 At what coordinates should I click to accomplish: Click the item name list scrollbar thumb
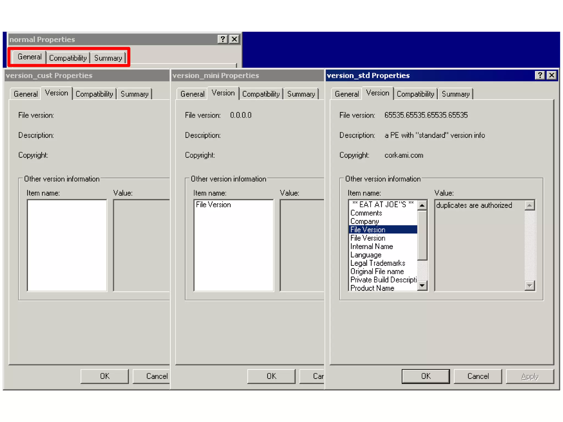(422, 235)
